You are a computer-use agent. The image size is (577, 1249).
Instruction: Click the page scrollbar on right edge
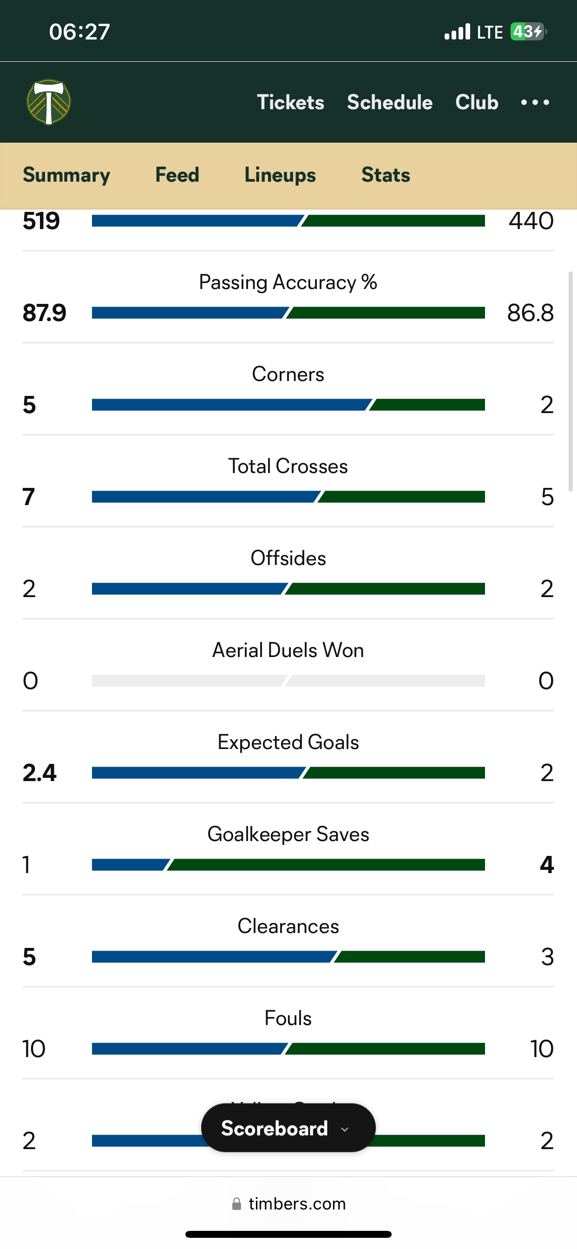571,381
